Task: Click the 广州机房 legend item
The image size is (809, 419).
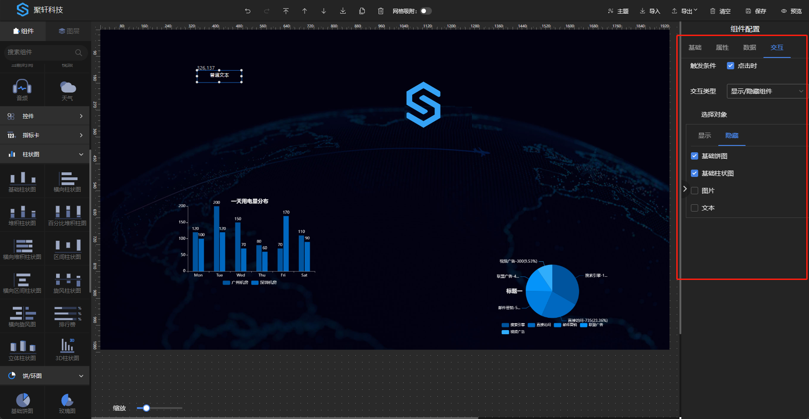Action: tap(235, 283)
